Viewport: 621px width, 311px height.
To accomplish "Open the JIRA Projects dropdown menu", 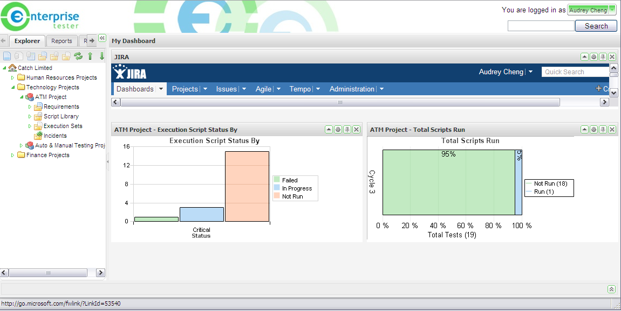I will click(x=189, y=89).
